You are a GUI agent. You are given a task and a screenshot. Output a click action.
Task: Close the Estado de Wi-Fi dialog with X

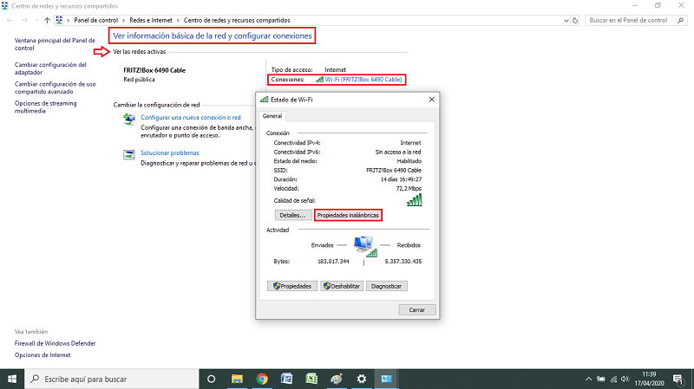coord(431,100)
